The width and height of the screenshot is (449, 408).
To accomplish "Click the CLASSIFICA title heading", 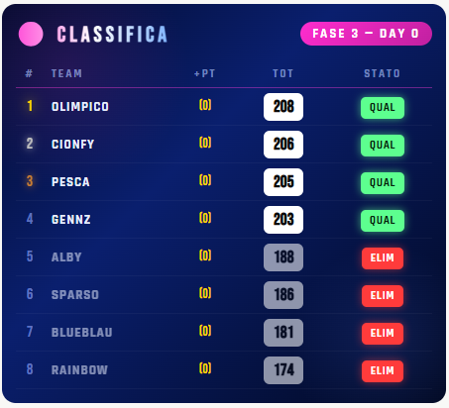I will tap(112, 35).
